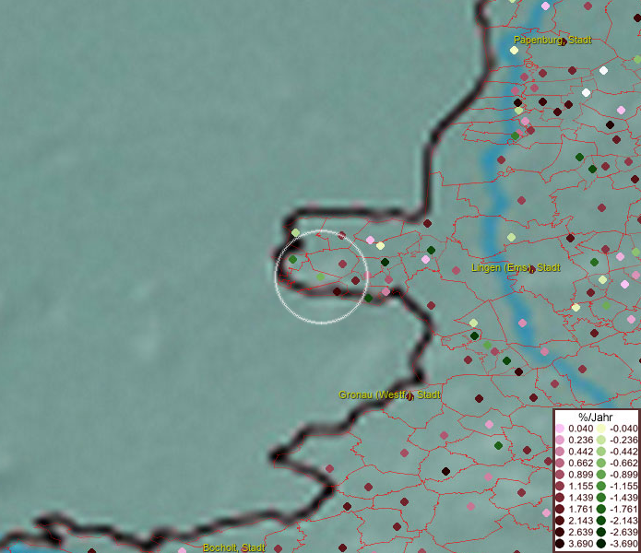Screen dimensions: 641x553
Task: Select the 0.040 legend value
Action: [x=580, y=429]
